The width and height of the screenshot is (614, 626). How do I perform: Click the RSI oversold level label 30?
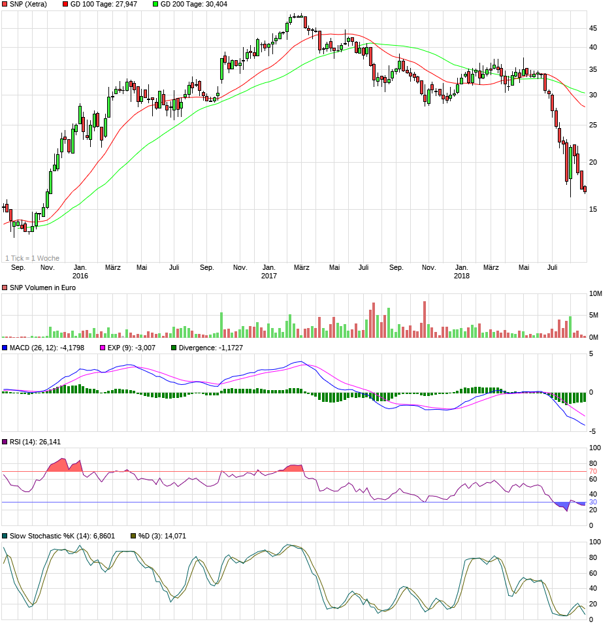click(x=593, y=502)
